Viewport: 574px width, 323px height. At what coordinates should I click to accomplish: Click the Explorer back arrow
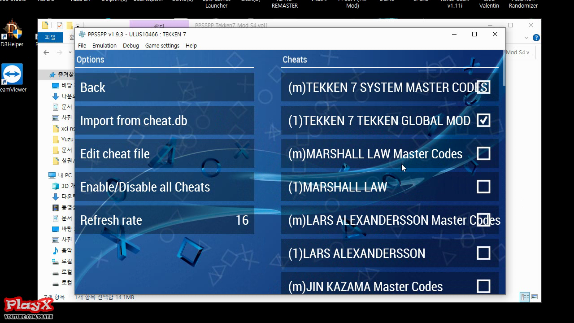(x=46, y=52)
